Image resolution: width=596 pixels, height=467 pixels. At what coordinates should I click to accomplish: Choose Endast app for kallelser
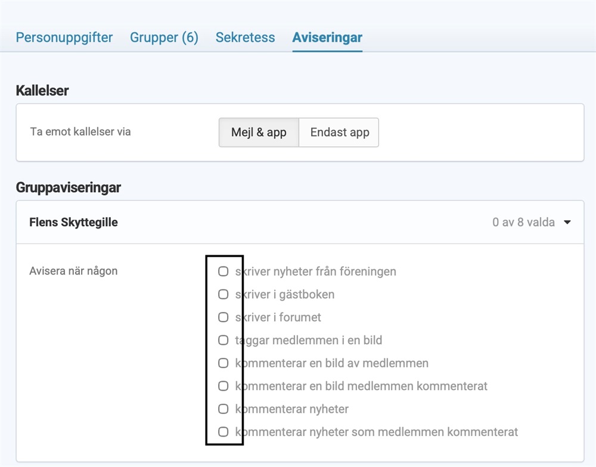click(x=339, y=132)
